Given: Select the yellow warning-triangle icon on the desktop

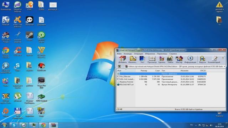Looking at the screenshot, I should pos(219,7).
